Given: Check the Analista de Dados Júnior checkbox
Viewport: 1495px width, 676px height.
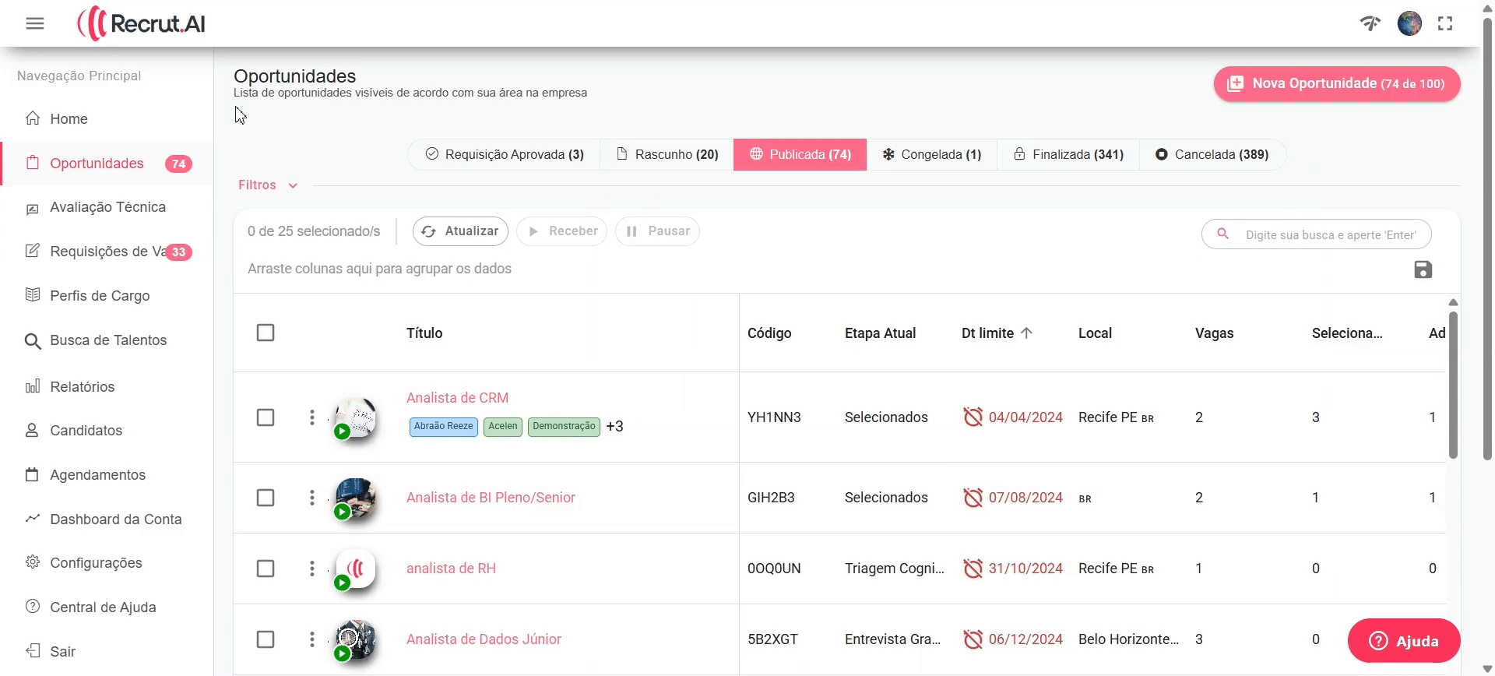Looking at the screenshot, I should coord(266,639).
